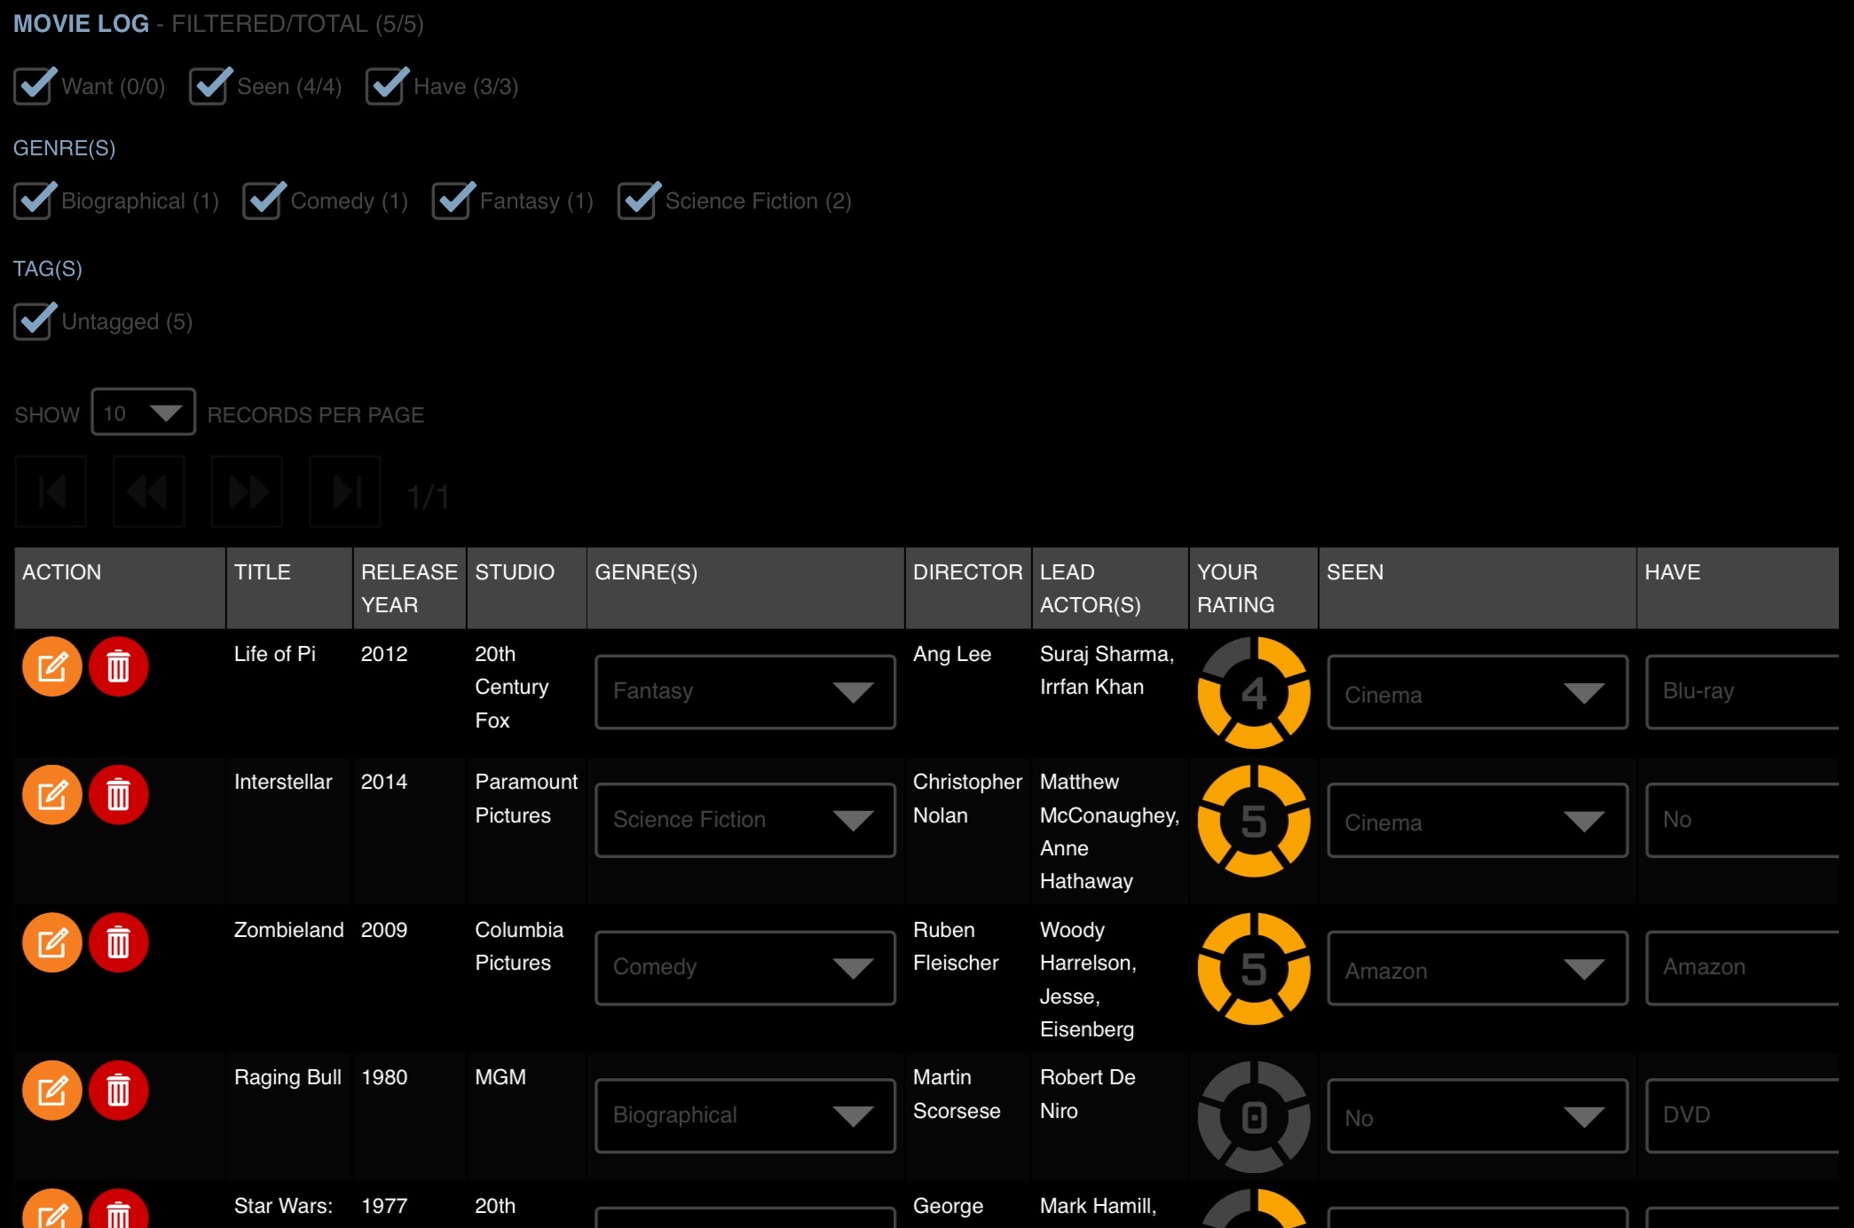Delete the Star Wars record
This screenshot has height=1228, width=1854.
pos(118,1209)
